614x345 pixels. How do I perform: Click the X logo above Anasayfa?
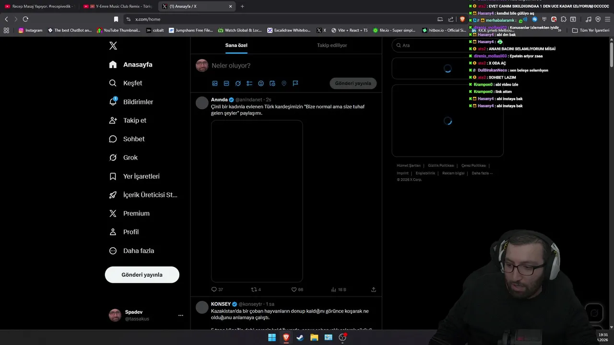click(113, 46)
